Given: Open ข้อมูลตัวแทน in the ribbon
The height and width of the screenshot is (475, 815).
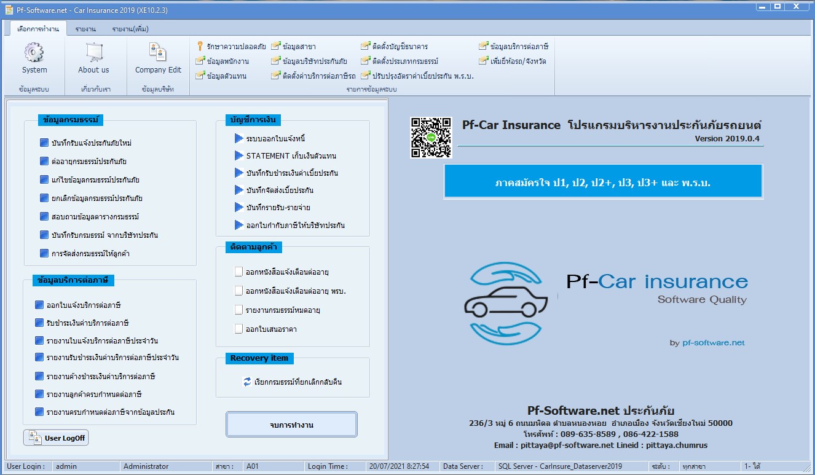Looking at the screenshot, I should click(x=221, y=76).
